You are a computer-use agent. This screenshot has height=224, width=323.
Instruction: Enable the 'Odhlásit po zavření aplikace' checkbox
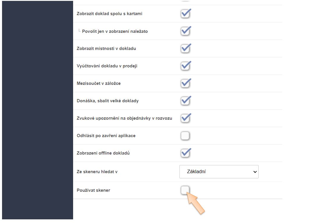pyautogui.click(x=185, y=136)
